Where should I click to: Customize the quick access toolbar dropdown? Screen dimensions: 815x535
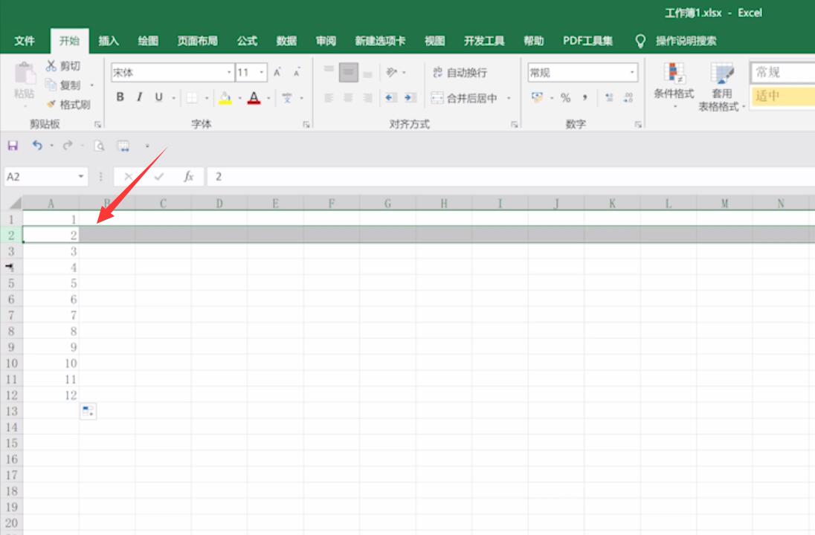[x=147, y=146]
